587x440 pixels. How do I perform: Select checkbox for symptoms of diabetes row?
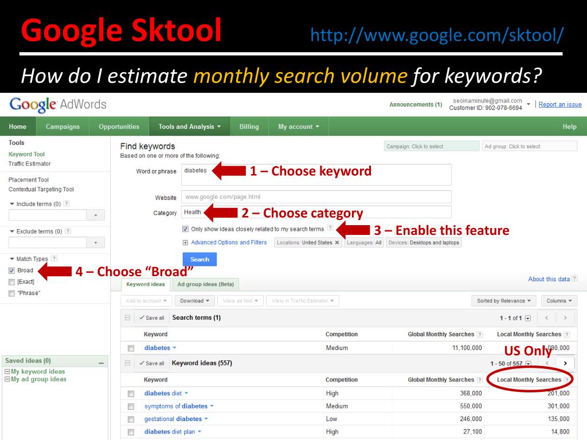[131, 406]
